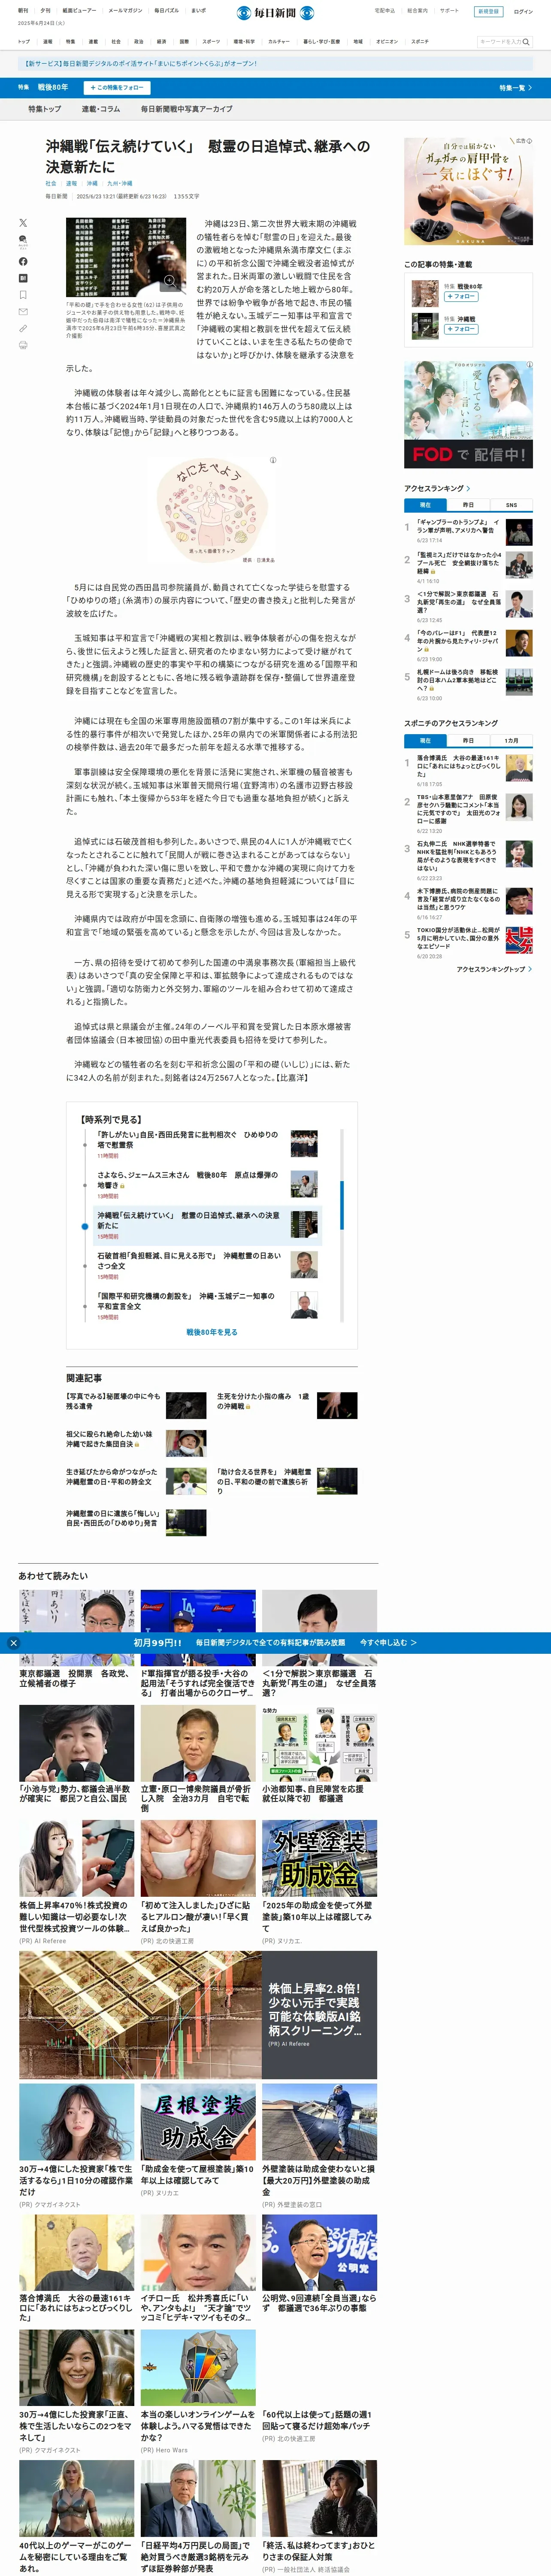Select the 連載・コラム tab
The height and width of the screenshot is (2576, 551).
(101, 109)
